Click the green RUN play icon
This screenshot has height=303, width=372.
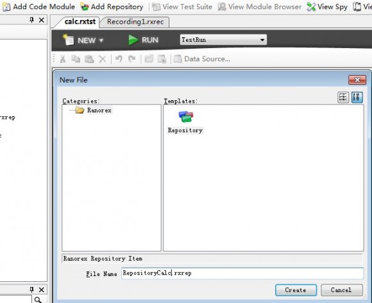(x=133, y=40)
